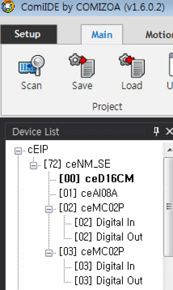Click the ComiIDE application logo icon
The height and width of the screenshot is (290, 173).
(7, 6)
